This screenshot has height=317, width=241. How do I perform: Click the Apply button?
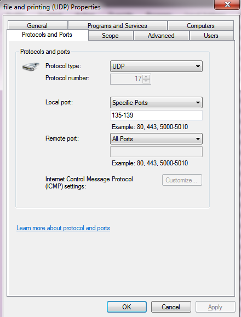(215, 307)
